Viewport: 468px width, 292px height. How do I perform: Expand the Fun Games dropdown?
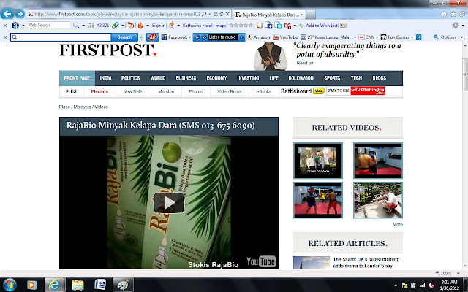tap(412, 37)
